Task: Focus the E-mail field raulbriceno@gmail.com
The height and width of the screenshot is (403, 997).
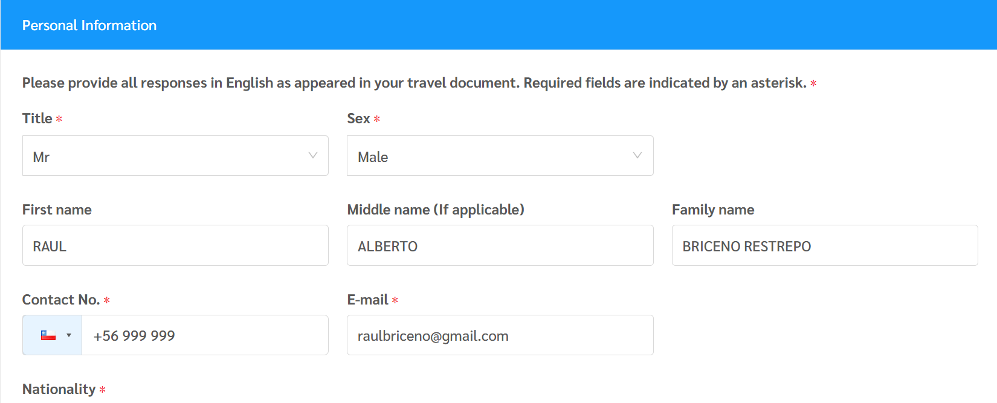Action: click(x=500, y=335)
